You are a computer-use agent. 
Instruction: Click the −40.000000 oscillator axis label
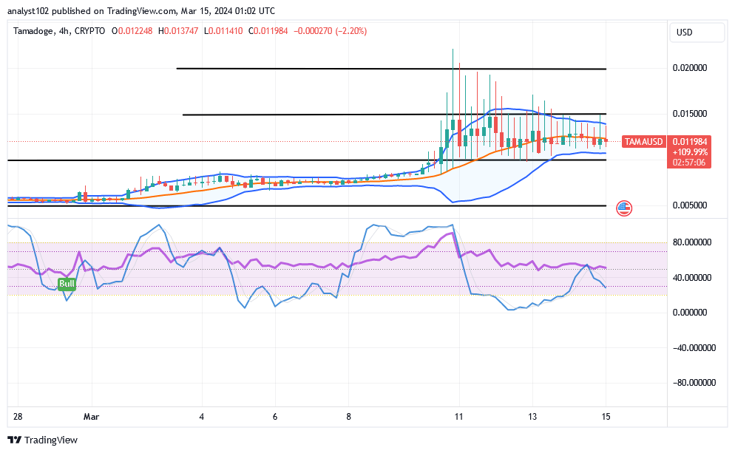(694, 347)
